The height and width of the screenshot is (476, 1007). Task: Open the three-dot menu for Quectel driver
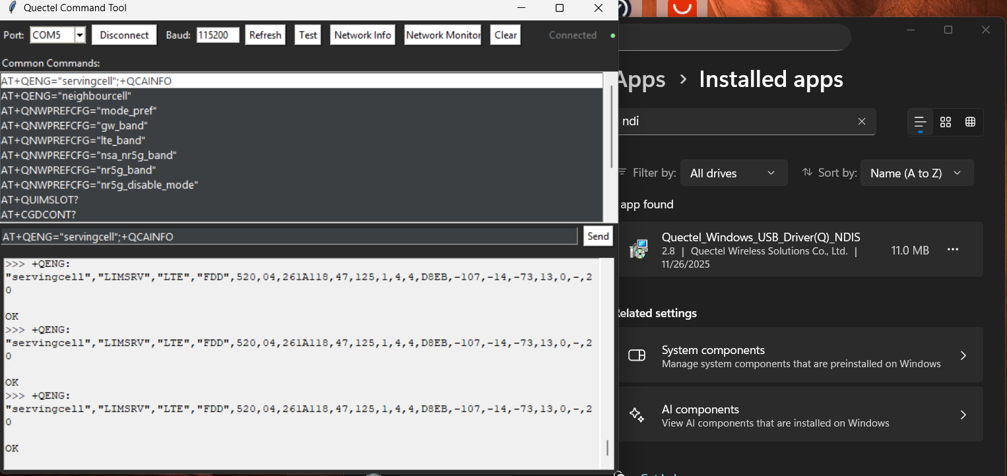[952, 250]
